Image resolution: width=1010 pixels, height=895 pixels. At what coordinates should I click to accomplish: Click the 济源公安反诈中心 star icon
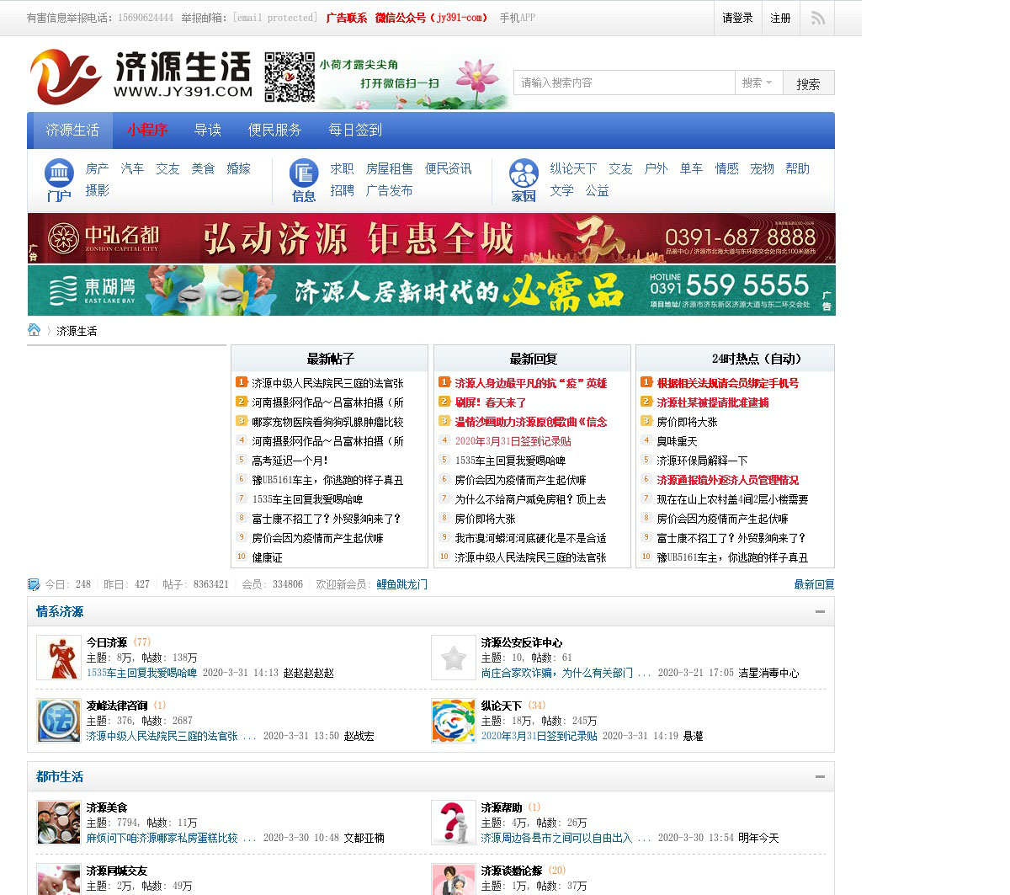(x=453, y=658)
